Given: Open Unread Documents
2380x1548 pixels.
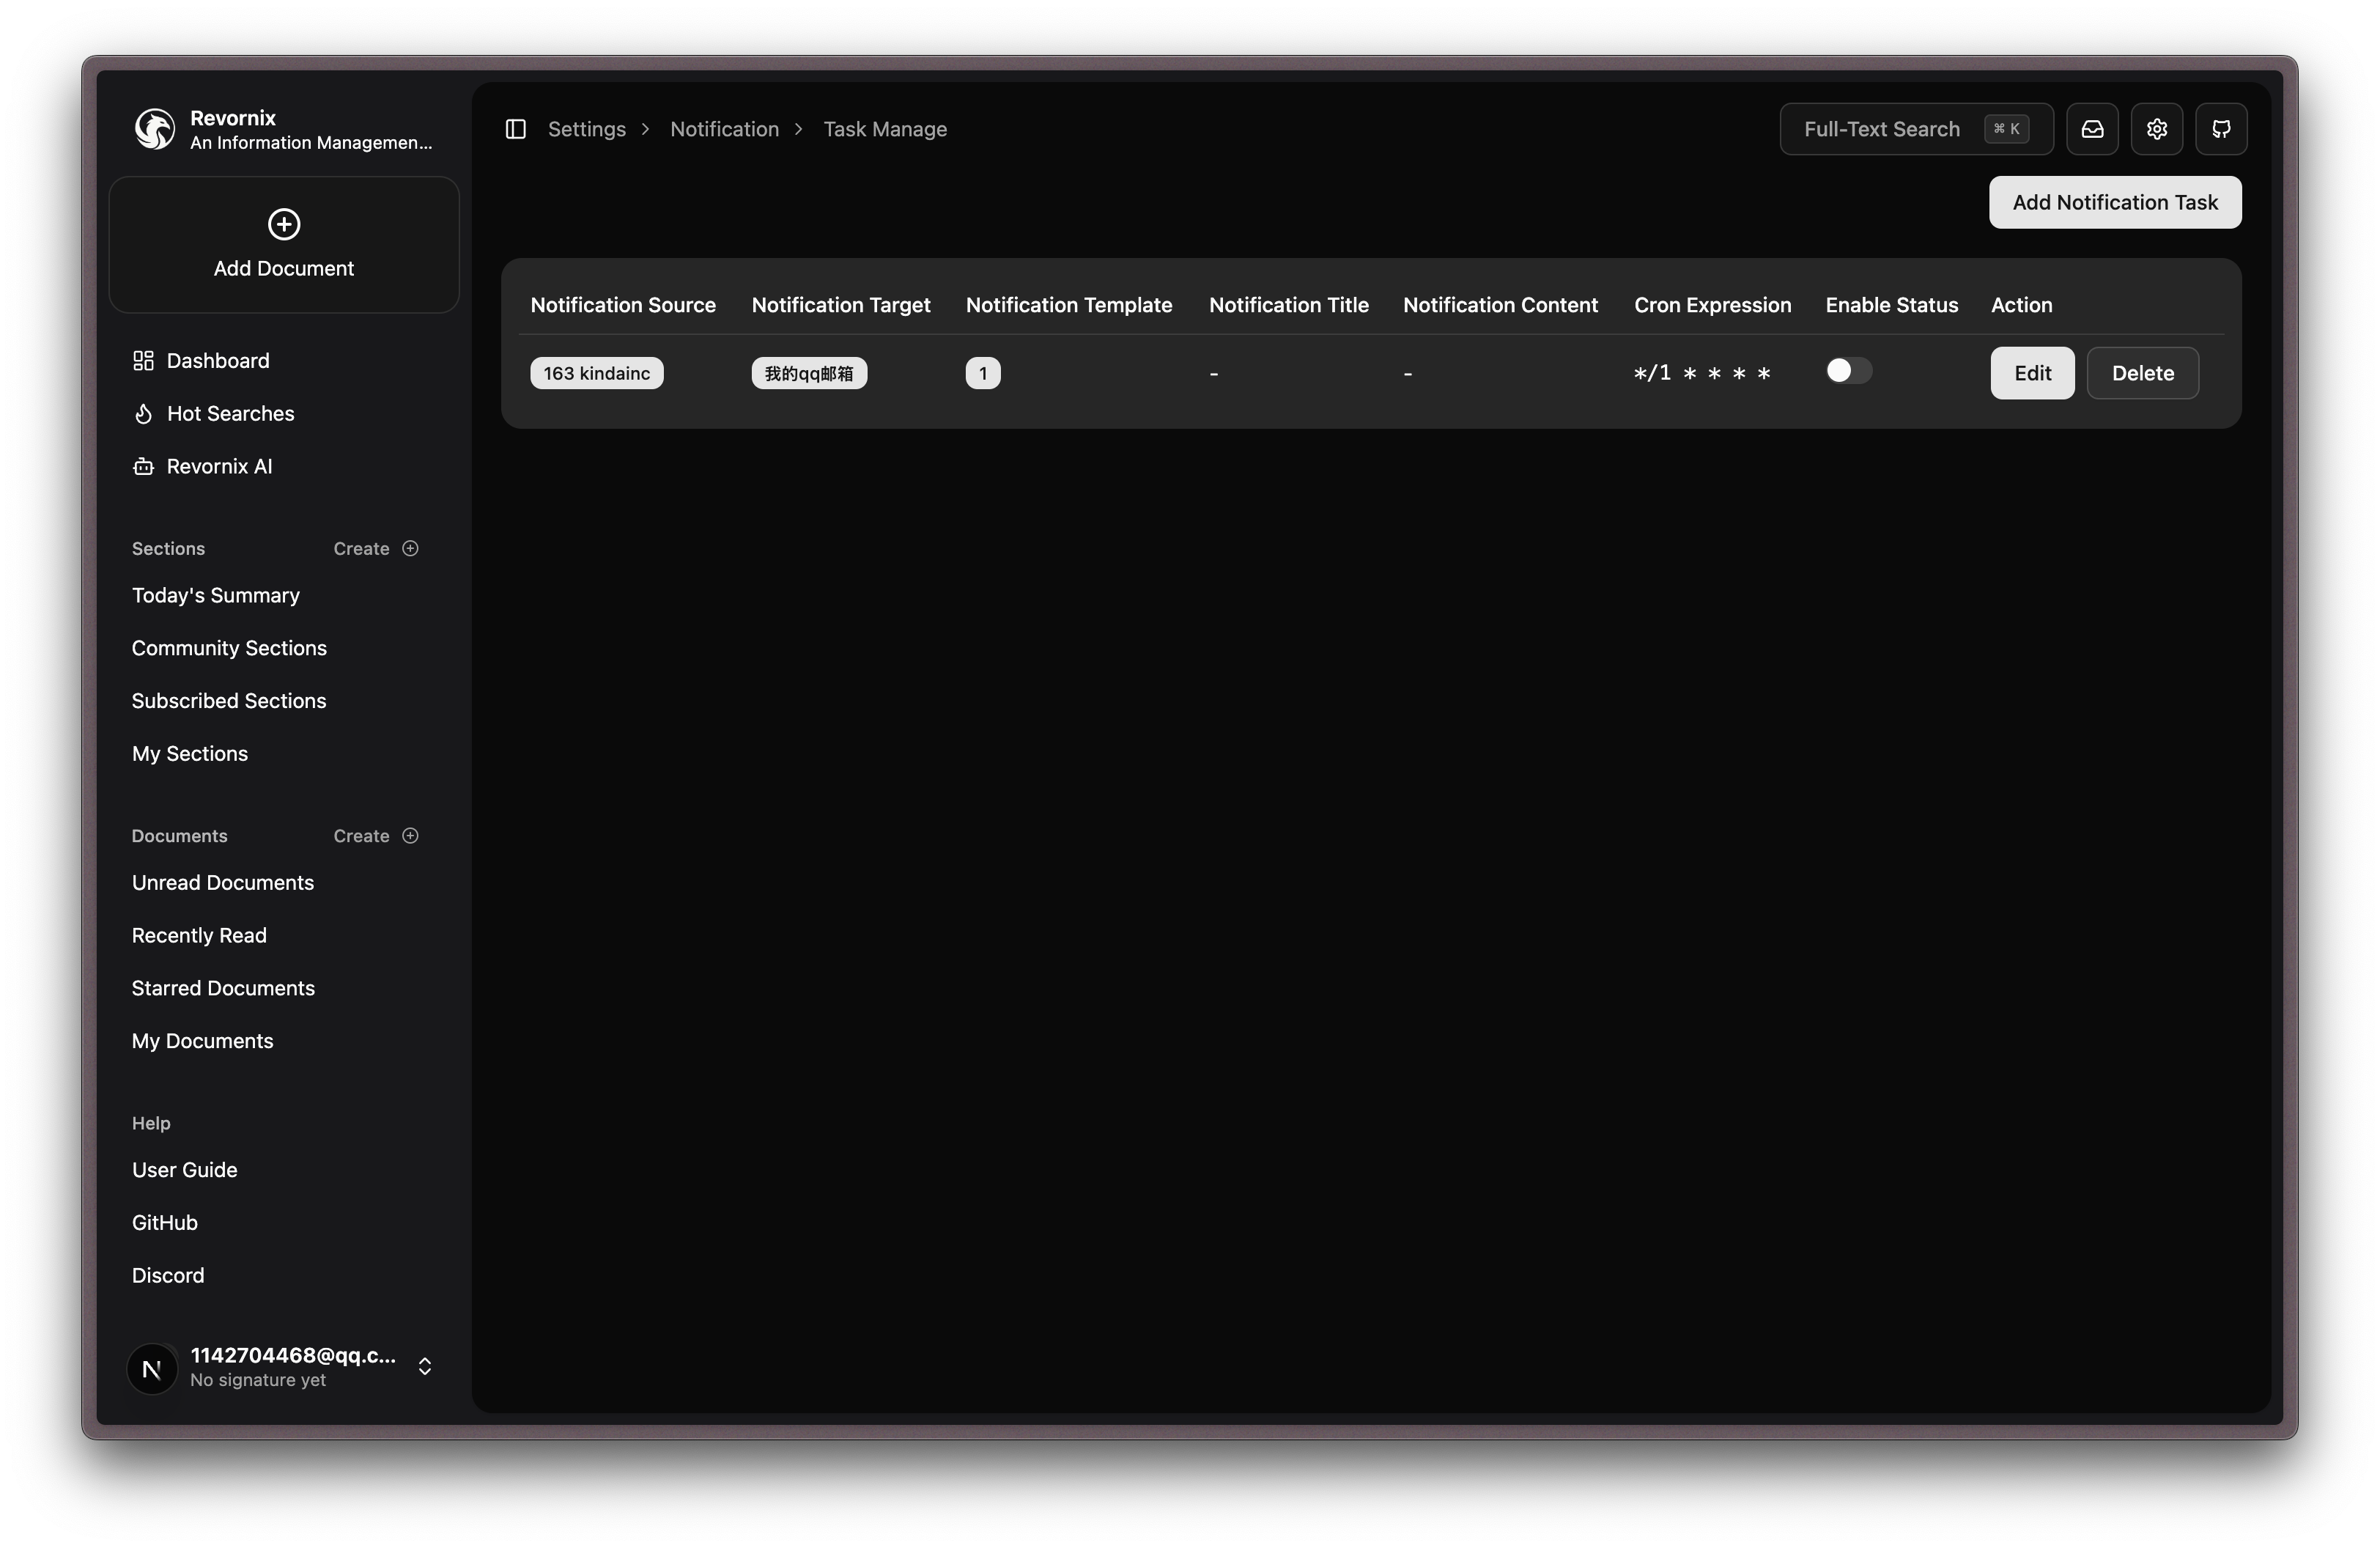Looking at the screenshot, I should (223, 883).
